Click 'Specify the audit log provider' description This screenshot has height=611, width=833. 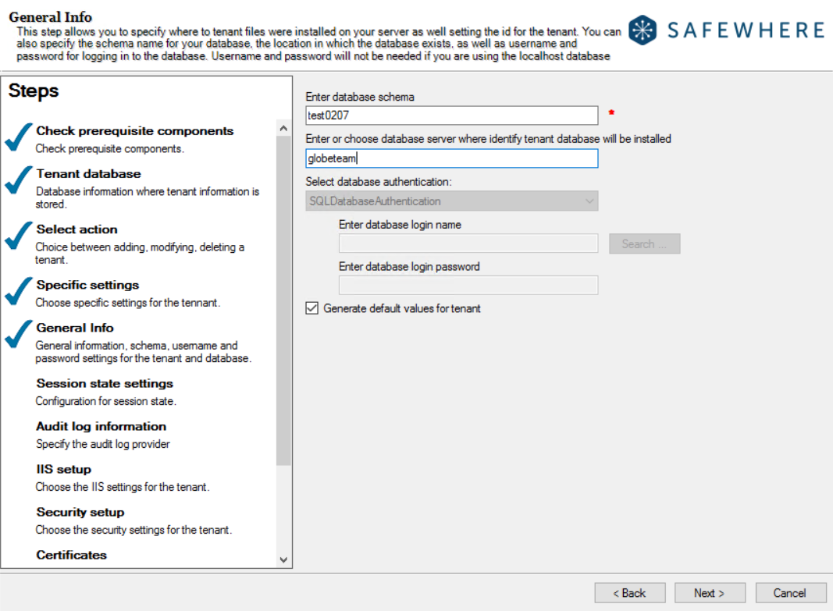click(x=102, y=444)
